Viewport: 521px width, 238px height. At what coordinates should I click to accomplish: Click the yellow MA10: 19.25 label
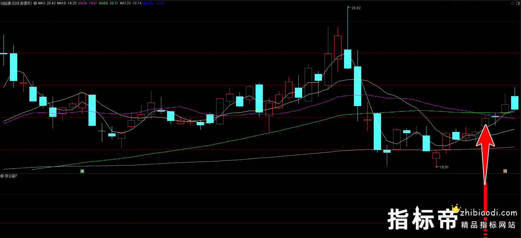[x=67, y=3]
